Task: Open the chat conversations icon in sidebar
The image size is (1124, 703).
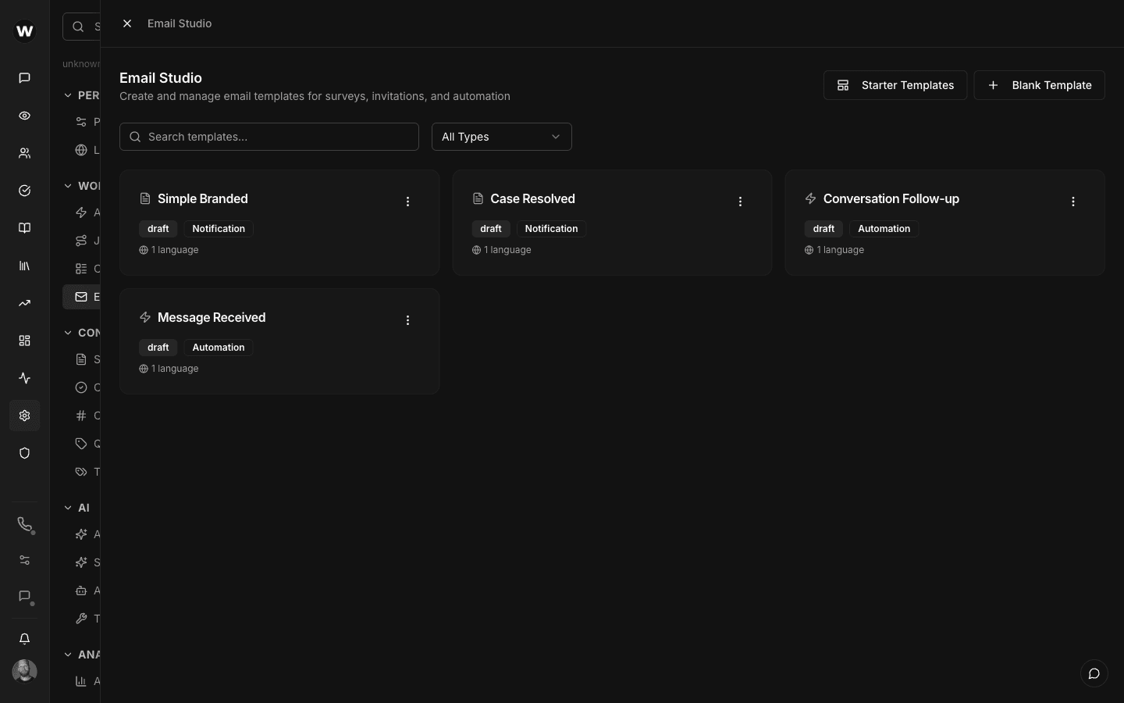Action: (24, 78)
